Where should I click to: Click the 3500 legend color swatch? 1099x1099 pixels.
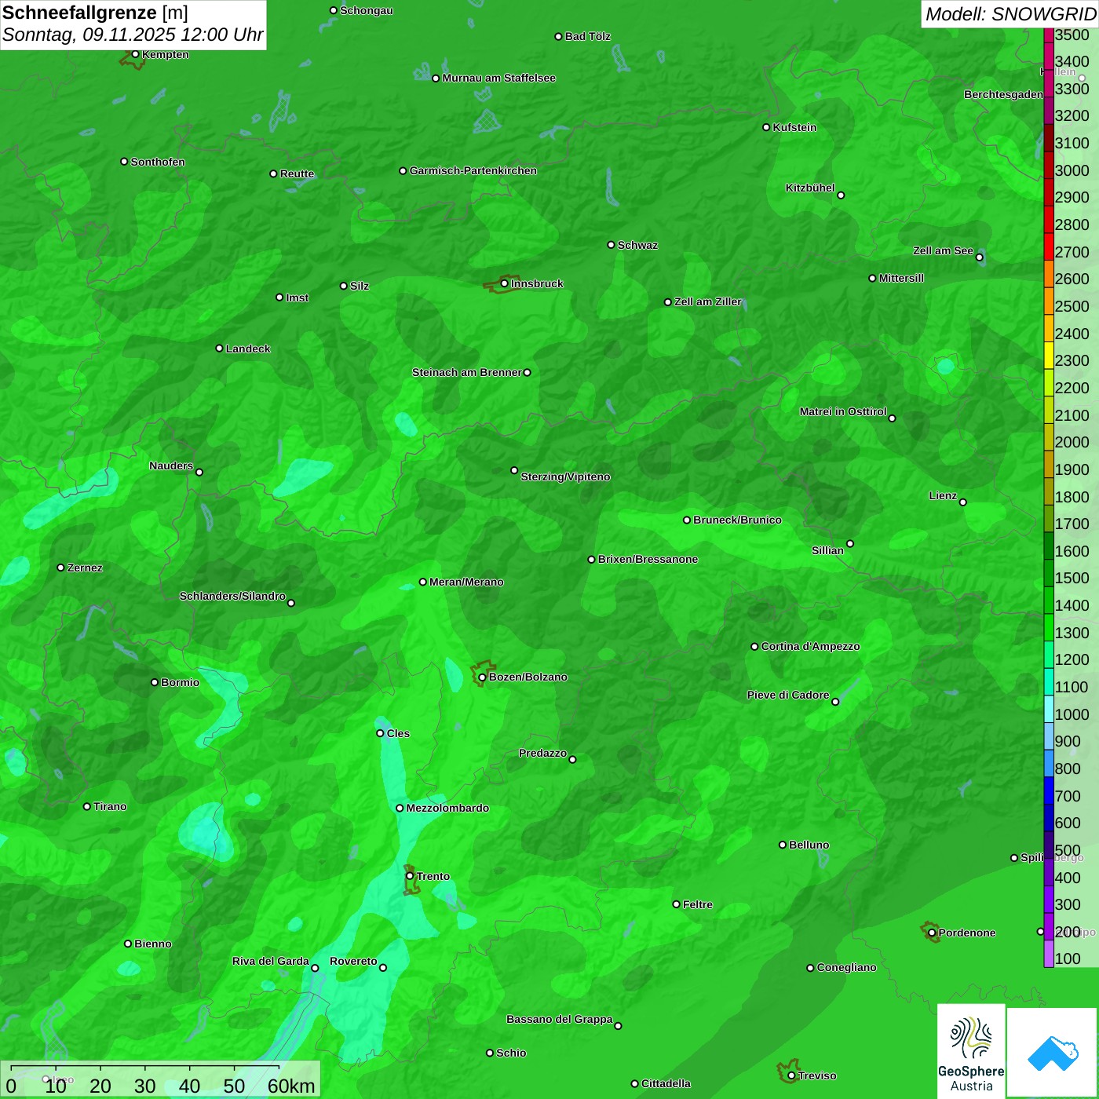(1049, 35)
